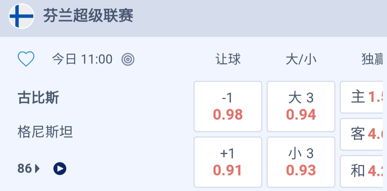Screen dimensions: 387x191
Task: Open home team 古比斯 details
Action: pyautogui.click(x=38, y=97)
